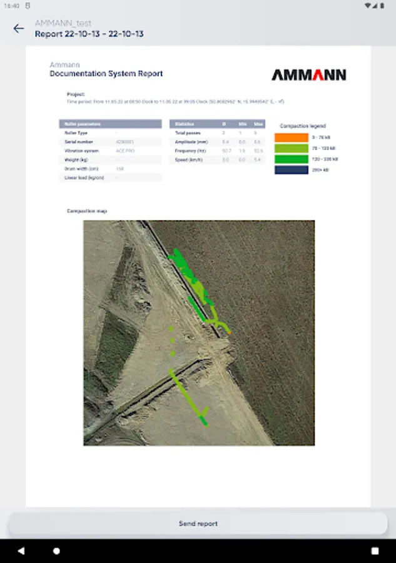Tap the 'Drum width (cm)' row
The height and width of the screenshot is (563, 396).
click(x=110, y=169)
